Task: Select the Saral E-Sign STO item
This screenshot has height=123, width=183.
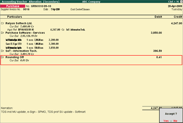Action: (14, 44)
